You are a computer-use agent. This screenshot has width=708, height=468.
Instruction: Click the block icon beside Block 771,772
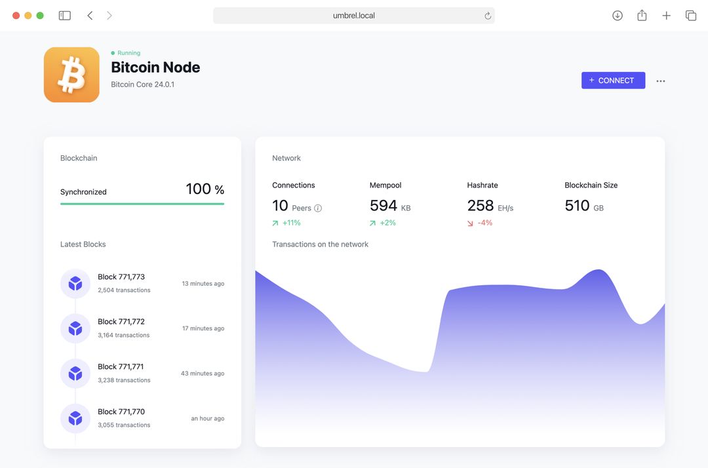[75, 328]
